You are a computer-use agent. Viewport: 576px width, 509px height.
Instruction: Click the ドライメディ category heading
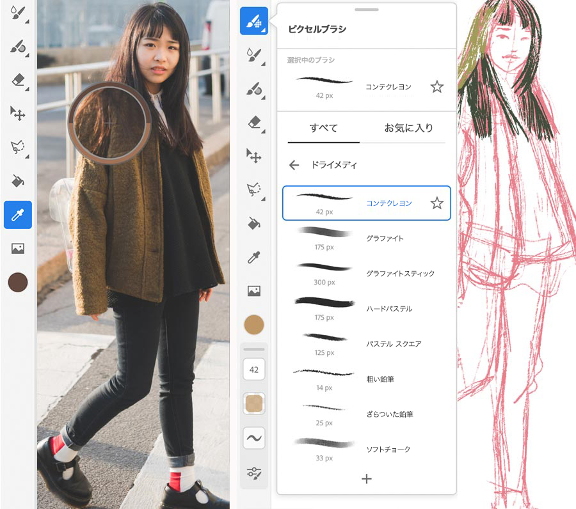click(x=334, y=165)
